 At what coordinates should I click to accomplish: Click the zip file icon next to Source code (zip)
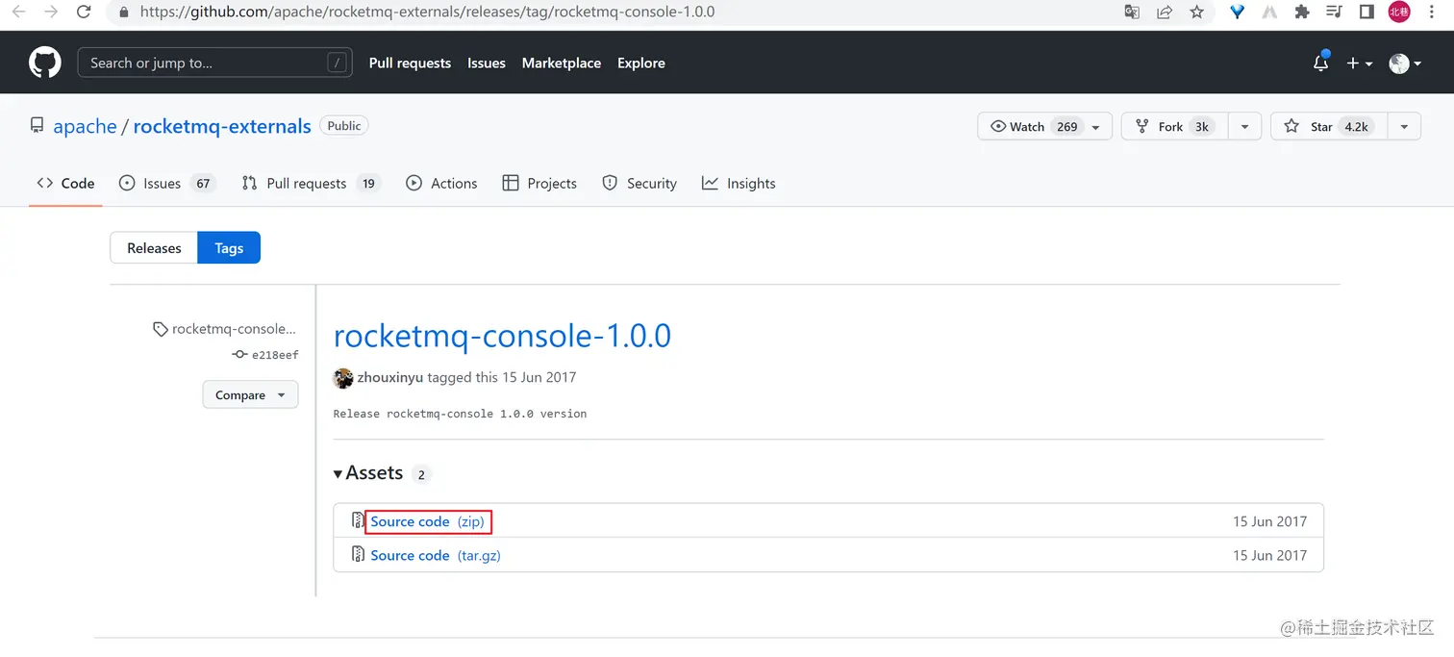(358, 521)
